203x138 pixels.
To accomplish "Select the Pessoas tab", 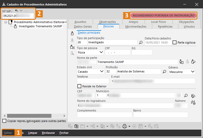I will (x=109, y=26).
